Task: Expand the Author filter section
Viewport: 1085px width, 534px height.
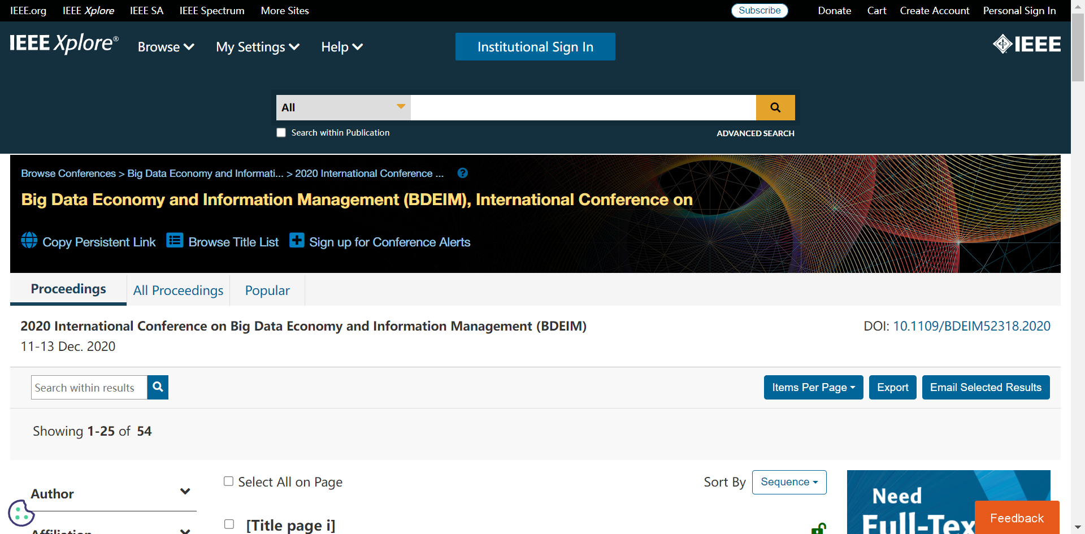Action: [x=185, y=492]
